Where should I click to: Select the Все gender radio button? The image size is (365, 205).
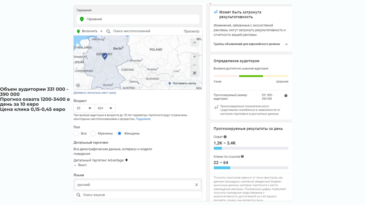[77, 133]
